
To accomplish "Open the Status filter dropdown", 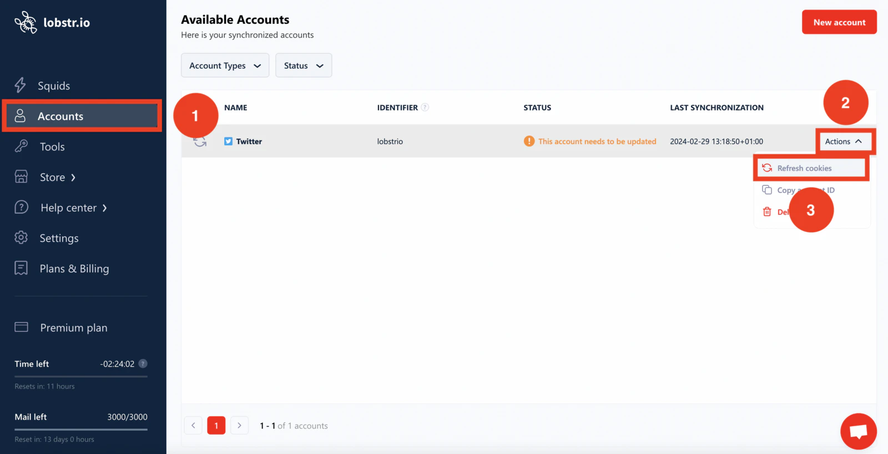I will tap(304, 65).
